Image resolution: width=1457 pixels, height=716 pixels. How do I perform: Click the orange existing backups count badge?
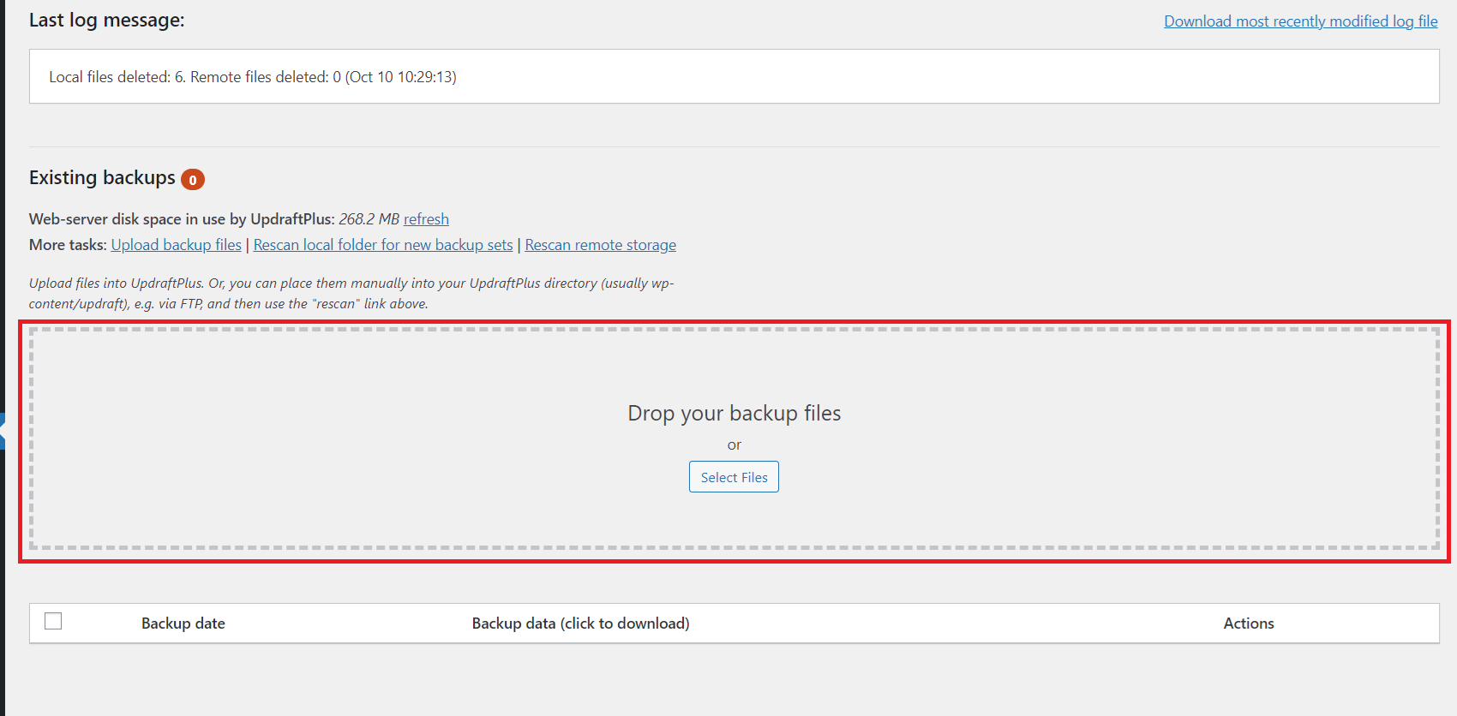pos(193,180)
